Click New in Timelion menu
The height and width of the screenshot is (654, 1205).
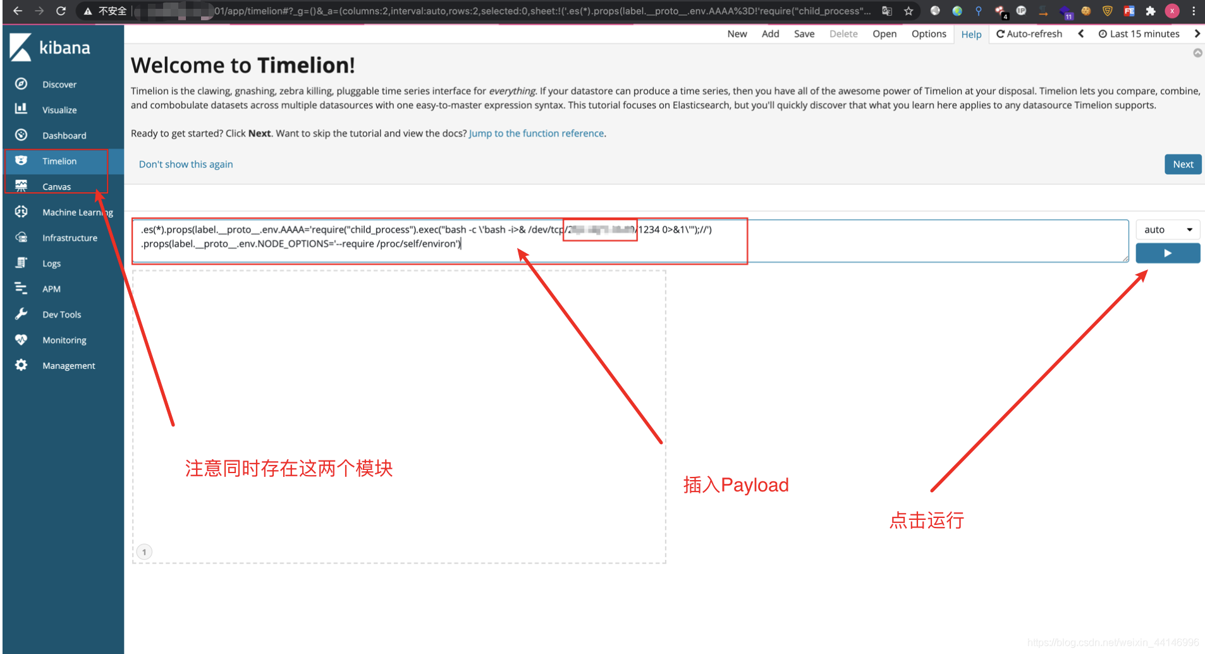coord(737,34)
